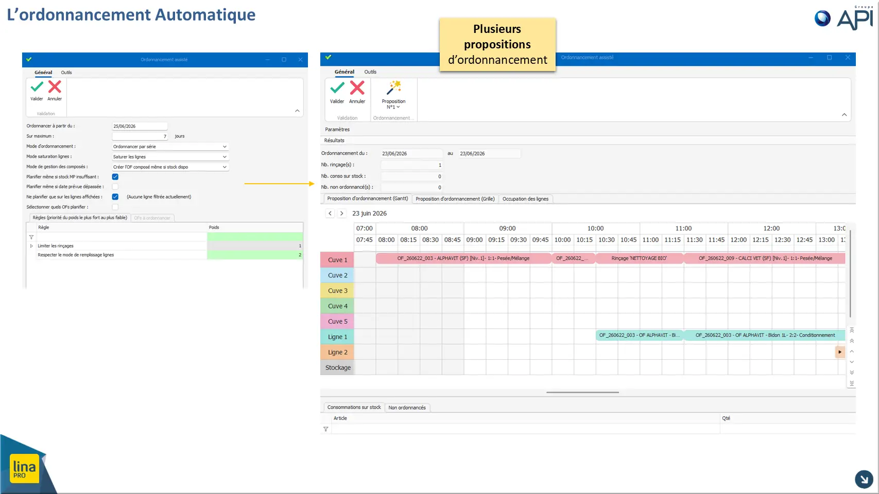The height and width of the screenshot is (494, 879).
Task: Select the Règles (priorité du poids) tab
Action: [x=80, y=218]
